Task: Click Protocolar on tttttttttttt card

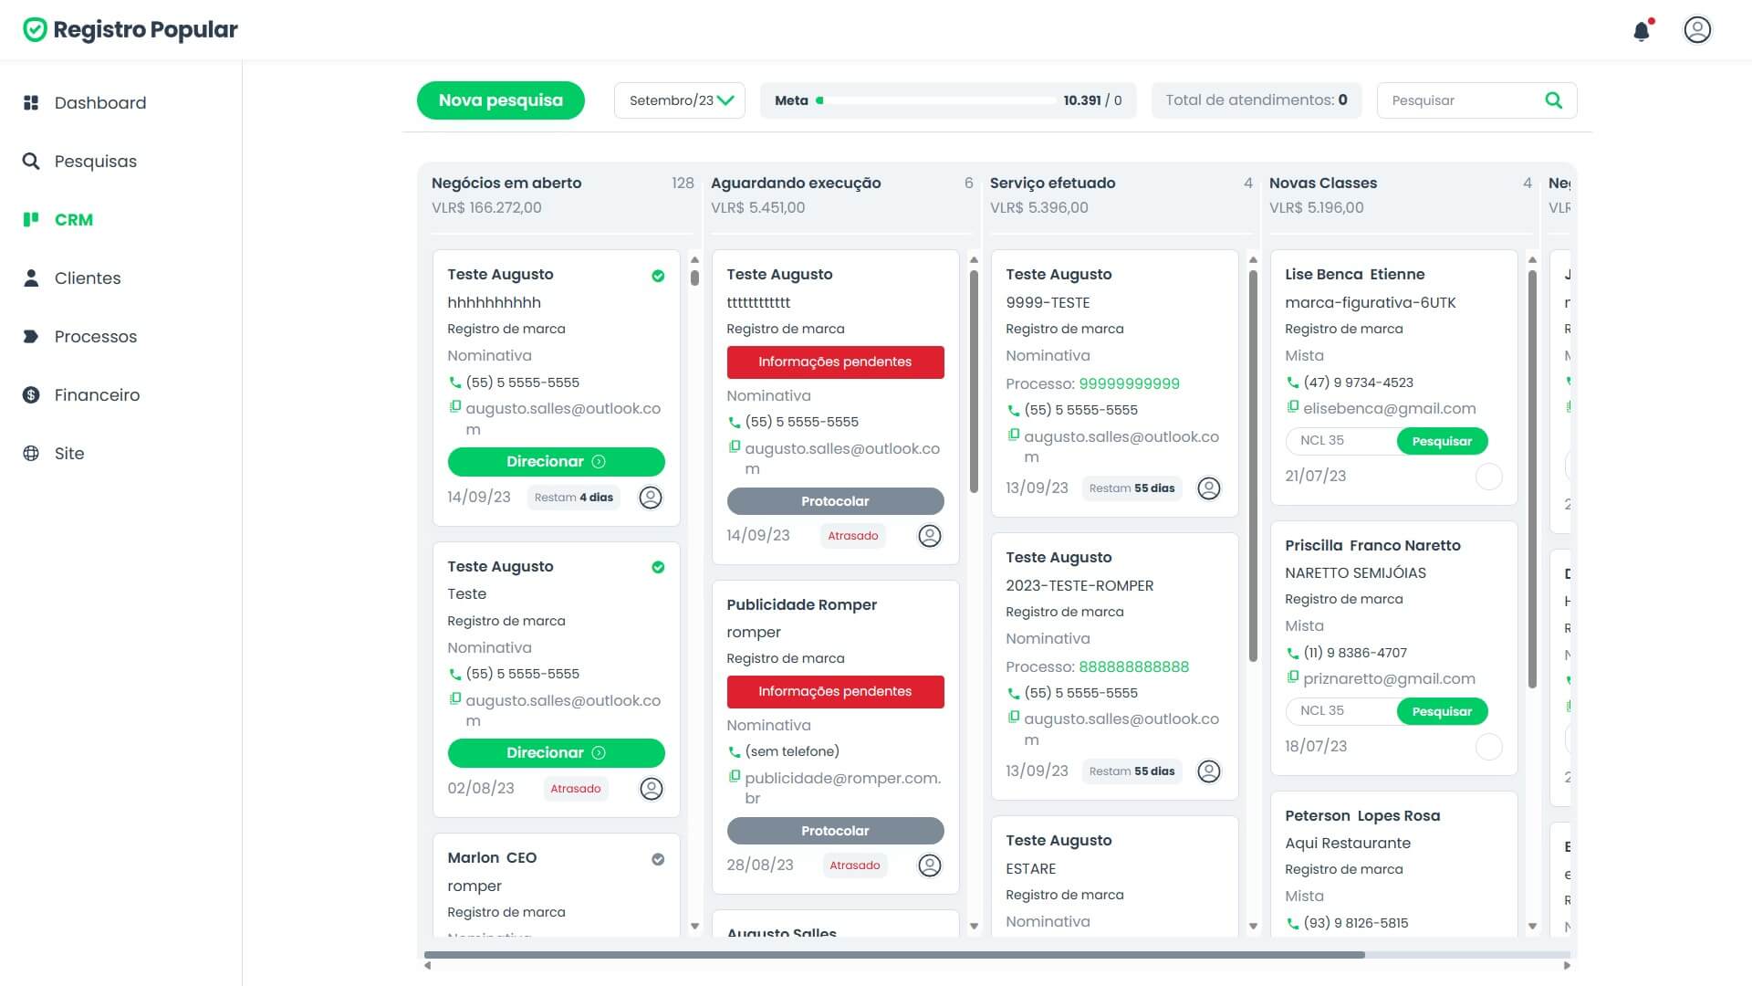Action: [x=835, y=501]
